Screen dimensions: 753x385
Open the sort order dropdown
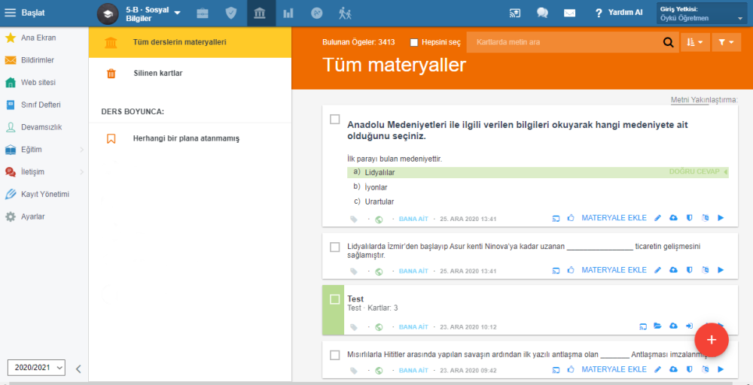(x=695, y=42)
